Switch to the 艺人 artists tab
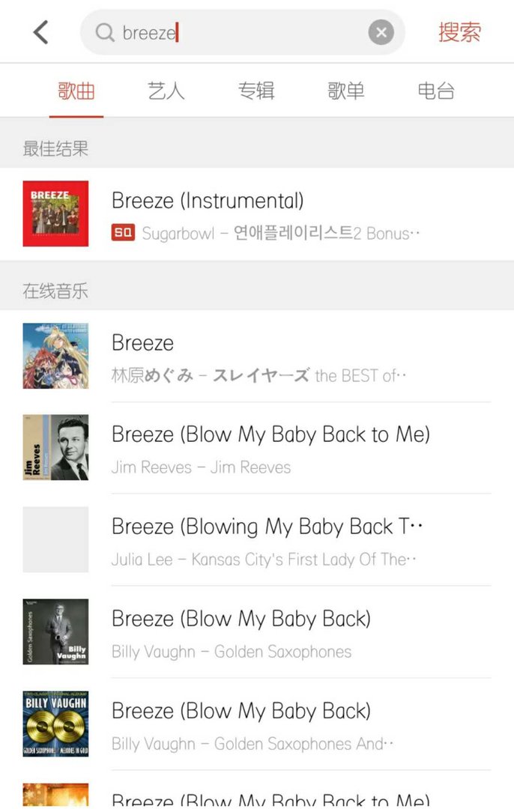The width and height of the screenshot is (514, 809). (166, 91)
